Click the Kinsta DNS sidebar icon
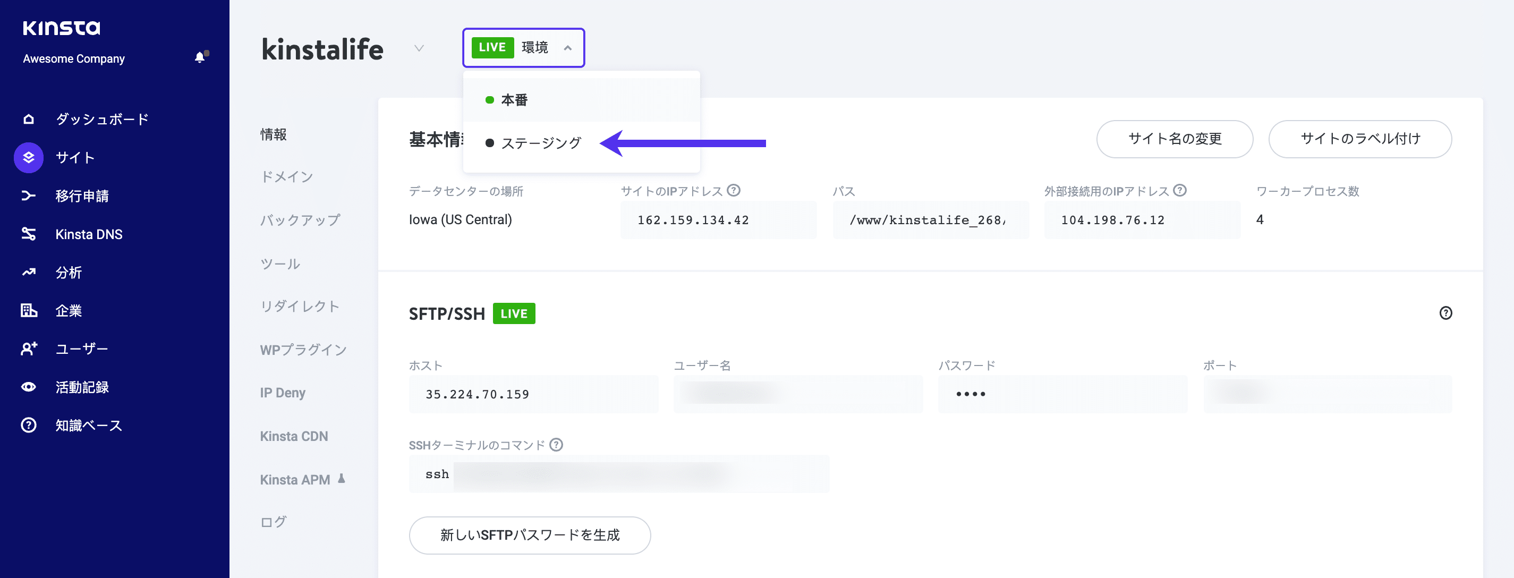 point(28,233)
